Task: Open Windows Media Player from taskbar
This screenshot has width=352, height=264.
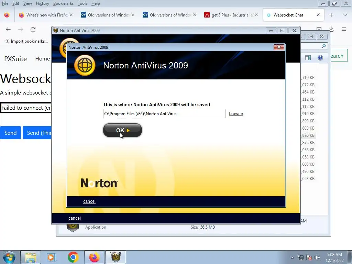Action: pyautogui.click(x=52, y=257)
